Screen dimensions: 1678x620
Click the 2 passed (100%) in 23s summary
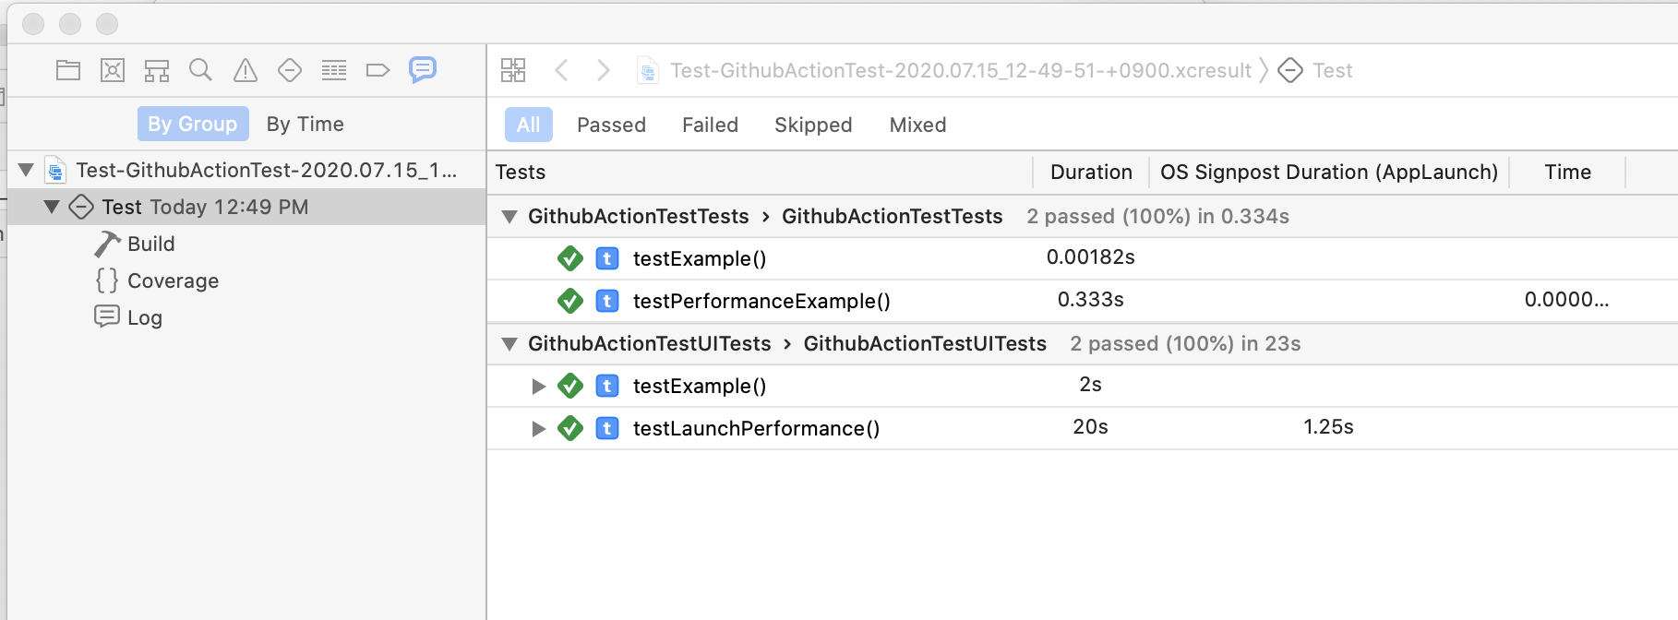pos(1186,343)
